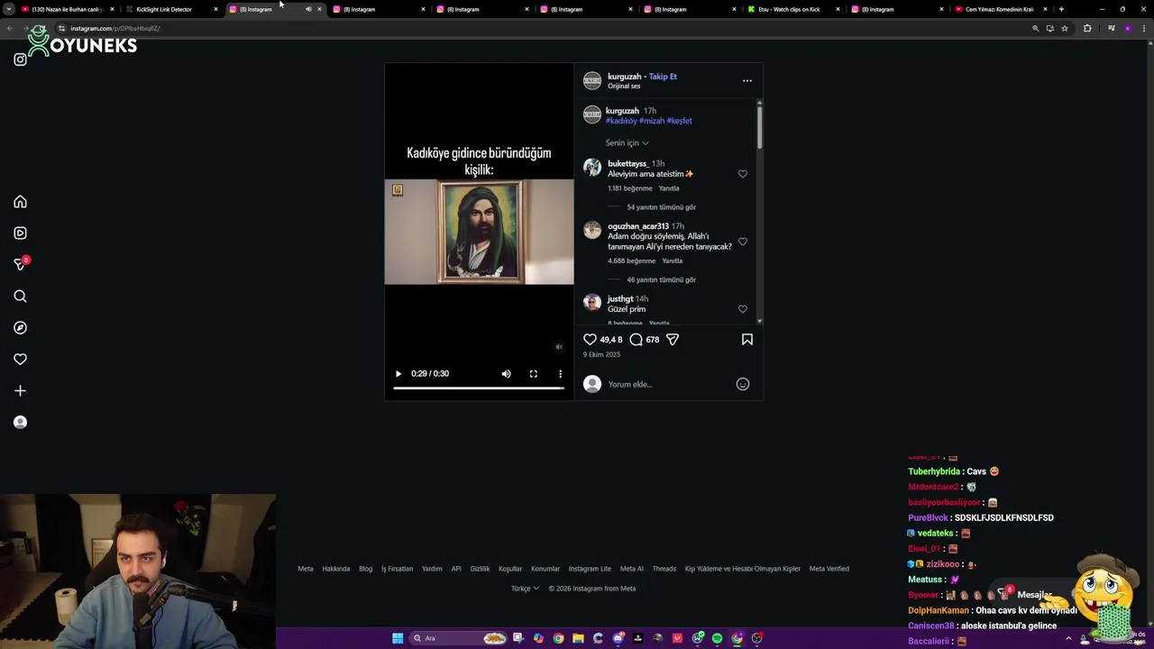This screenshot has width=1154, height=649.
Task: Open a new browser tab
Action: tap(1061, 9)
